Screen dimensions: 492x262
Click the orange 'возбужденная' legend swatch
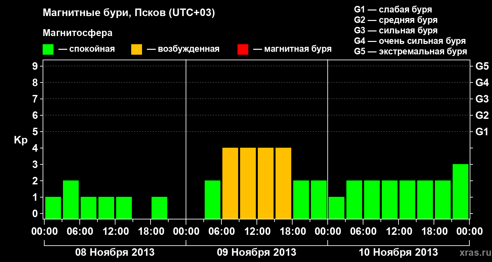point(136,49)
